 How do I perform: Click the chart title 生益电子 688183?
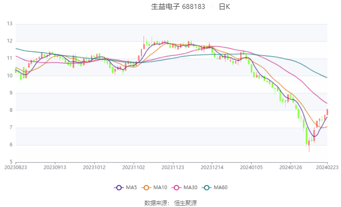coord(178,7)
